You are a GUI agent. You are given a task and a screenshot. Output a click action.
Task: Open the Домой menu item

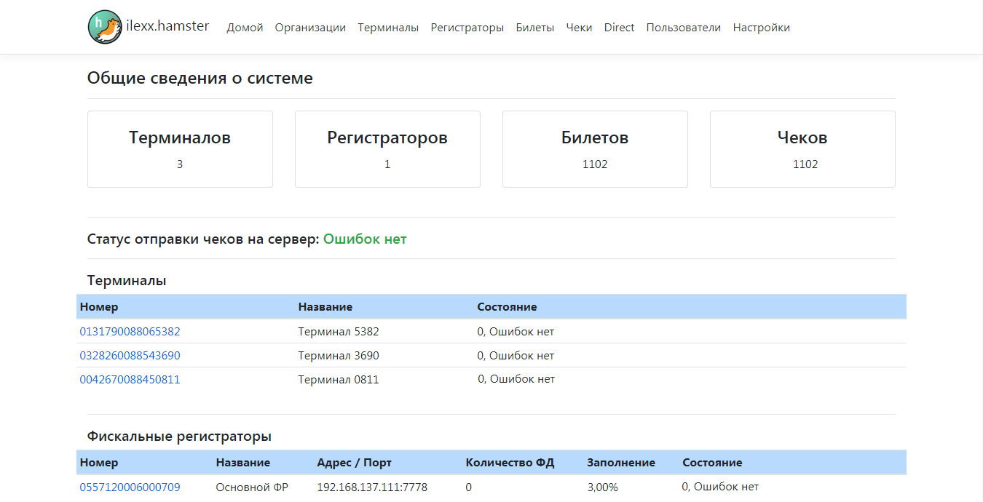pos(245,28)
